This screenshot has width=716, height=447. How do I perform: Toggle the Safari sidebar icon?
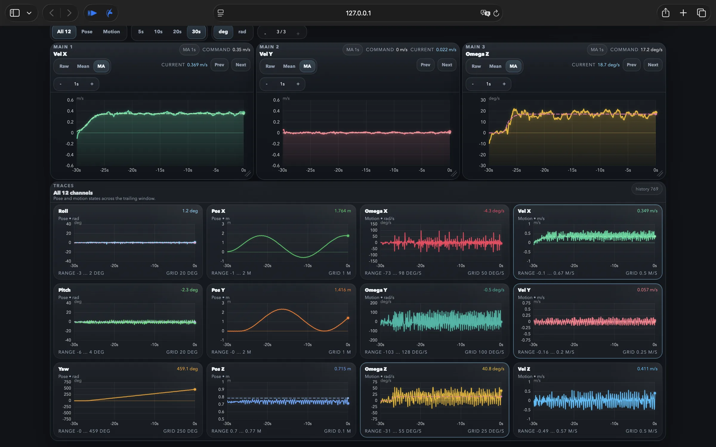(15, 13)
